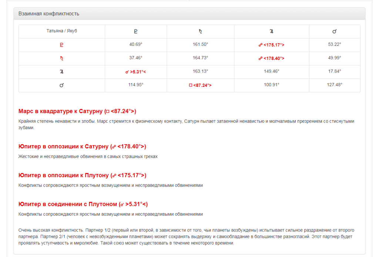Click the Mars symbol in the column header
The height and width of the screenshot is (257, 379).
[x=334, y=31]
